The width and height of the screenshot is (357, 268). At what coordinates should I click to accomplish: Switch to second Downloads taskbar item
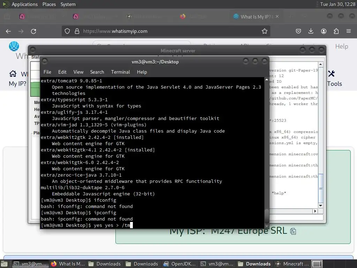click(142, 264)
